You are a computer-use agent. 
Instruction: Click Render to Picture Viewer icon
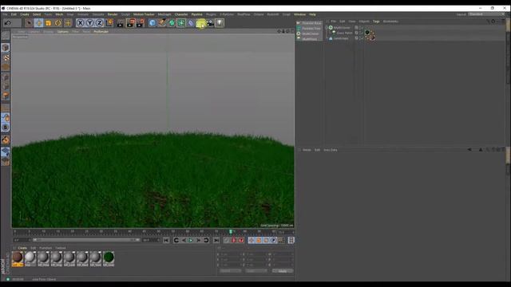[x=130, y=23]
